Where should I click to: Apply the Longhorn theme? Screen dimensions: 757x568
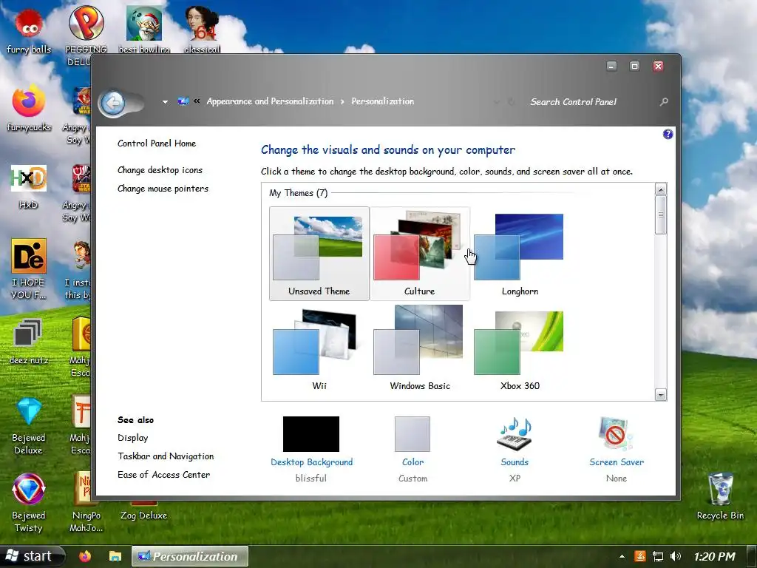(520, 254)
